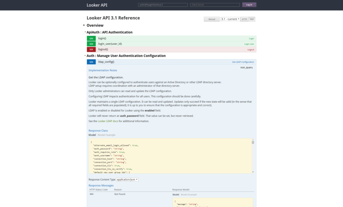Open the Response Content Type dropdown
343x207 pixels.
tap(128, 179)
